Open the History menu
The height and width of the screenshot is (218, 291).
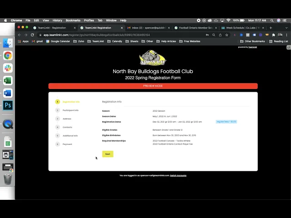57,20
